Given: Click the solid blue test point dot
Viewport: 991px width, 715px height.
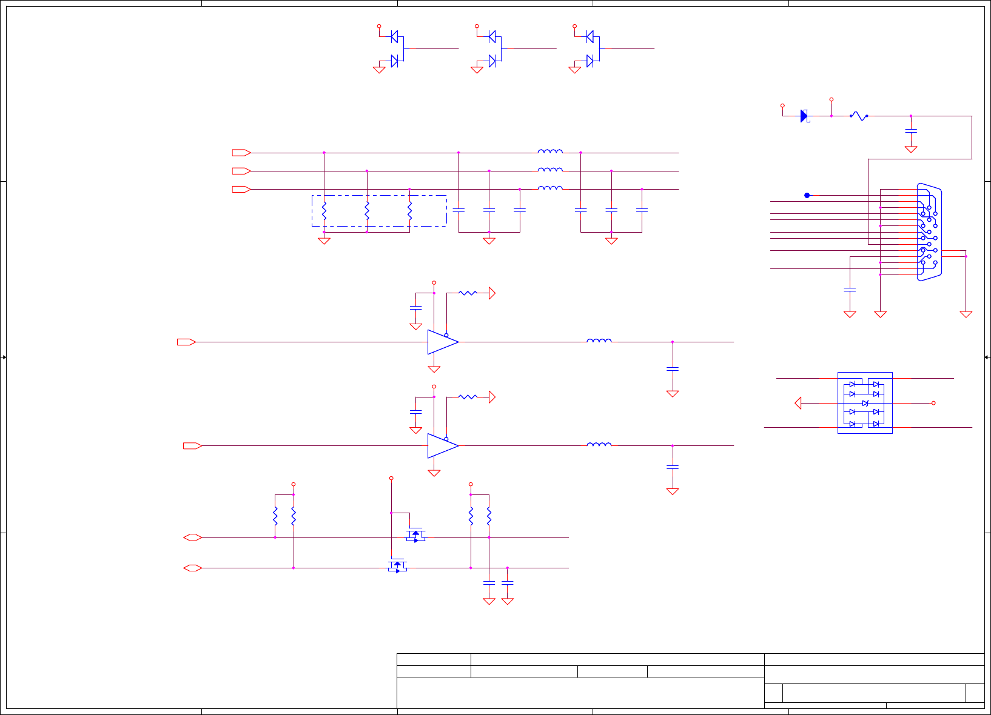Looking at the screenshot, I should point(807,195).
